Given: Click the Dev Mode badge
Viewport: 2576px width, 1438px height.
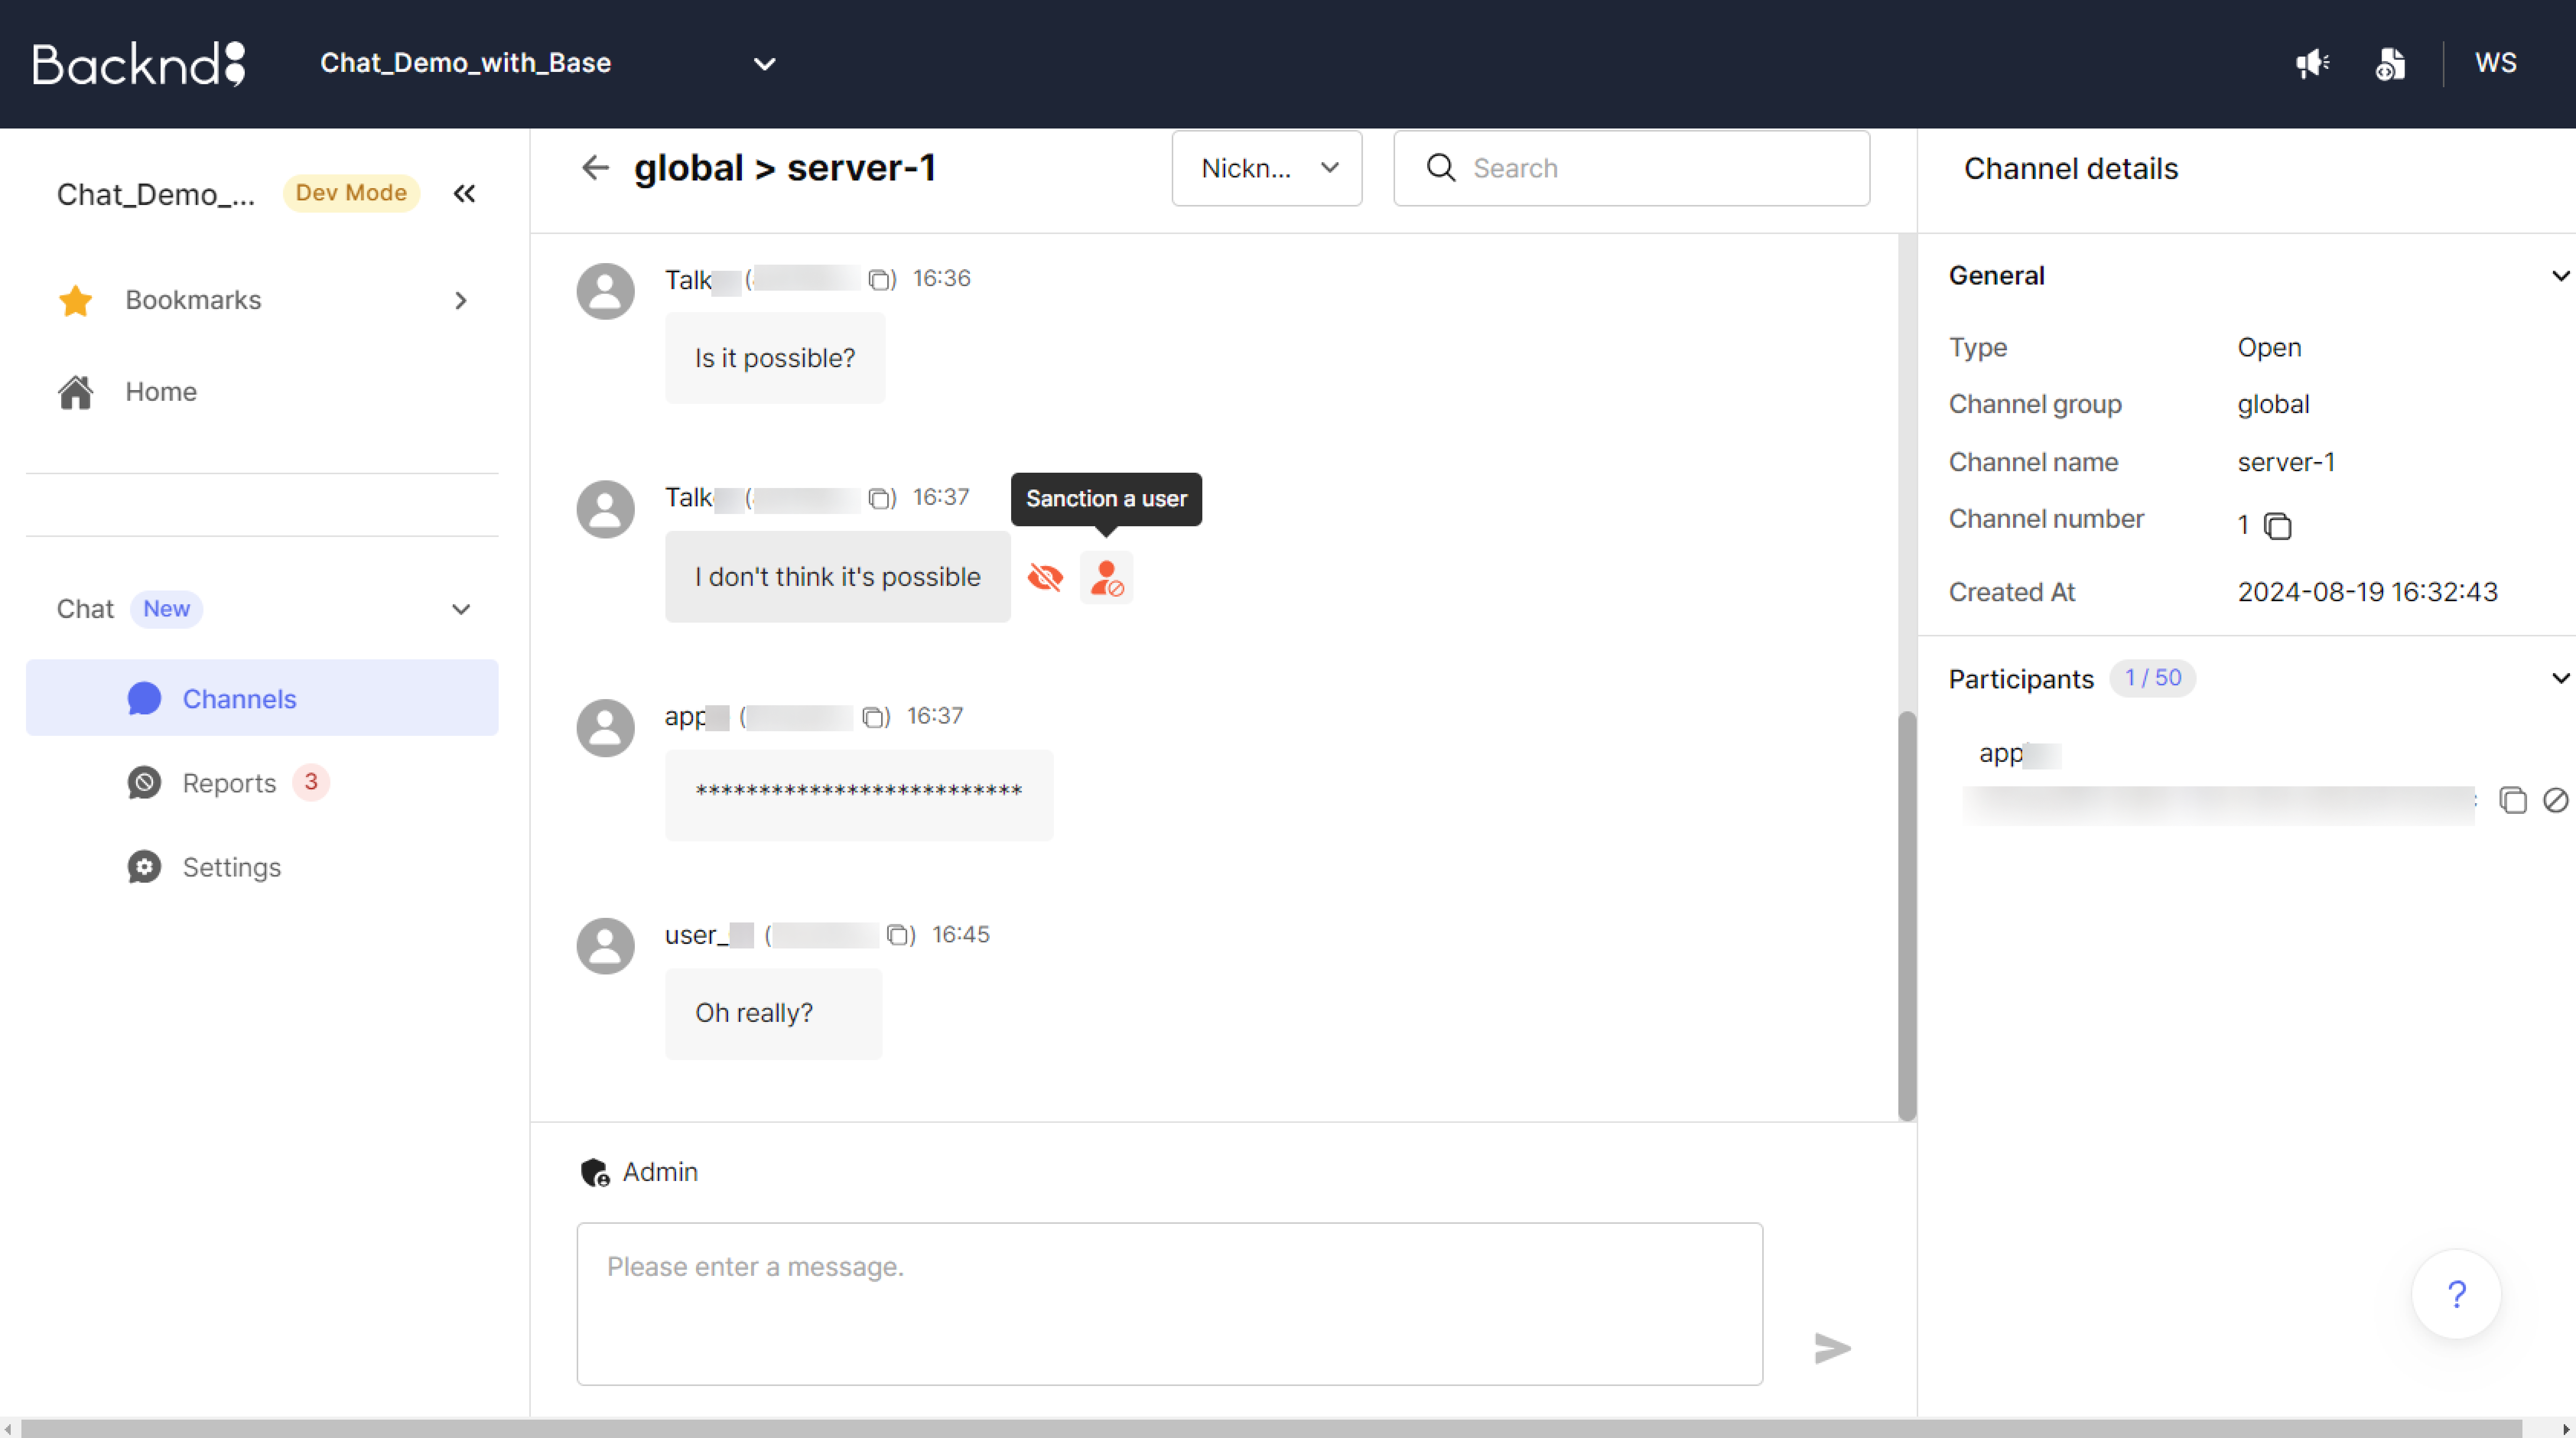Looking at the screenshot, I should [x=351, y=193].
